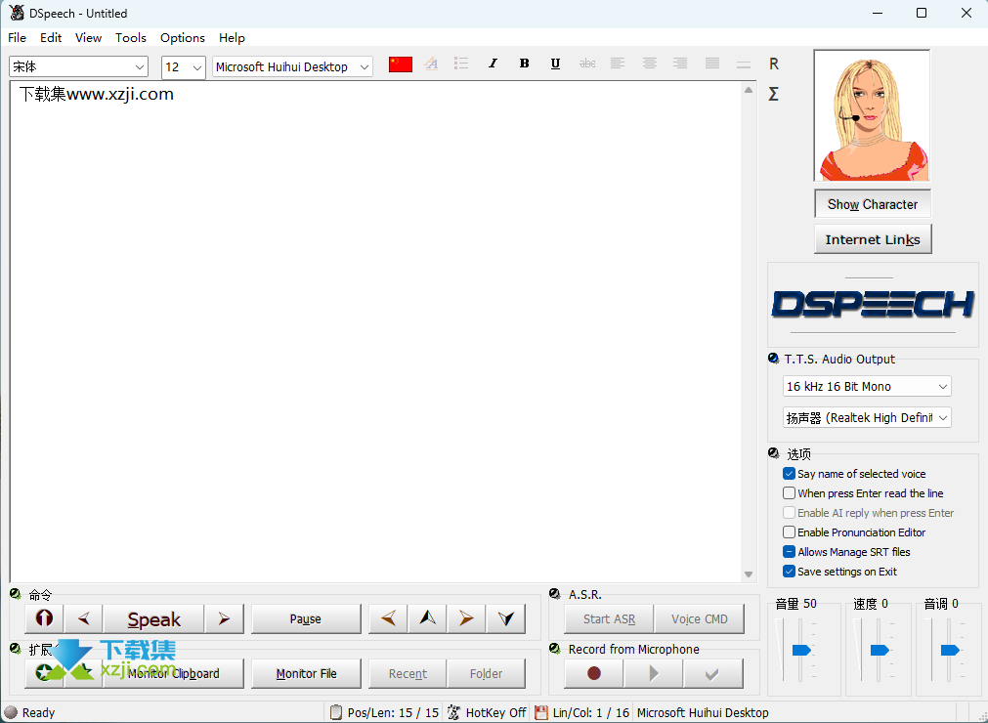Open the View menu

click(x=88, y=38)
